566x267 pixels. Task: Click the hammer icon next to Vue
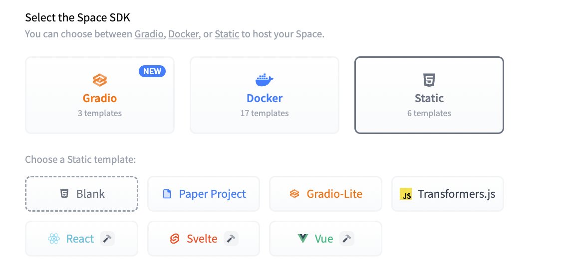(346, 239)
